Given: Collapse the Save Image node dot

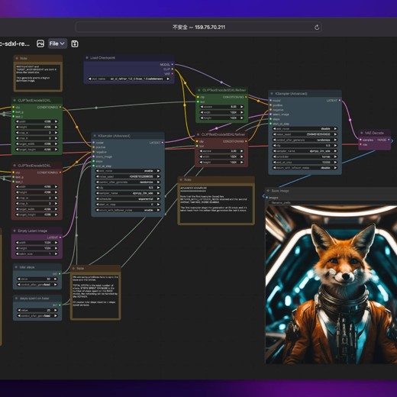Looking at the screenshot, I should click(268, 191).
